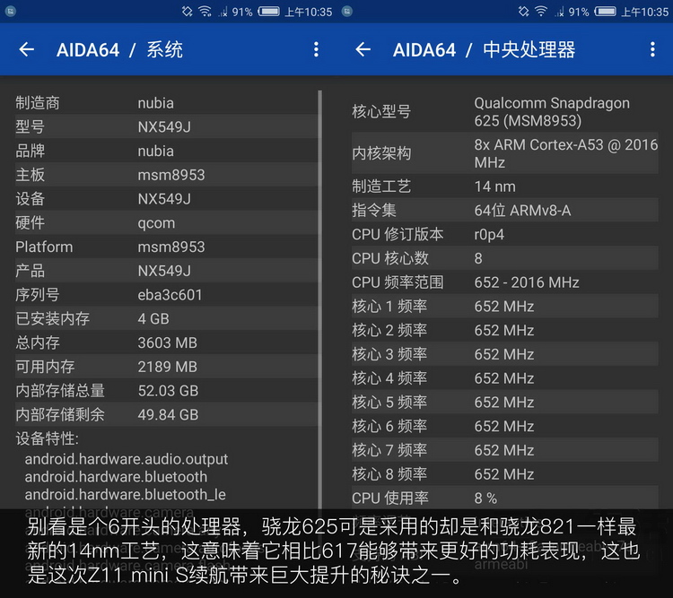Select the 设备 NX549J row
Viewport: 673px width, 598px height.
[167, 199]
